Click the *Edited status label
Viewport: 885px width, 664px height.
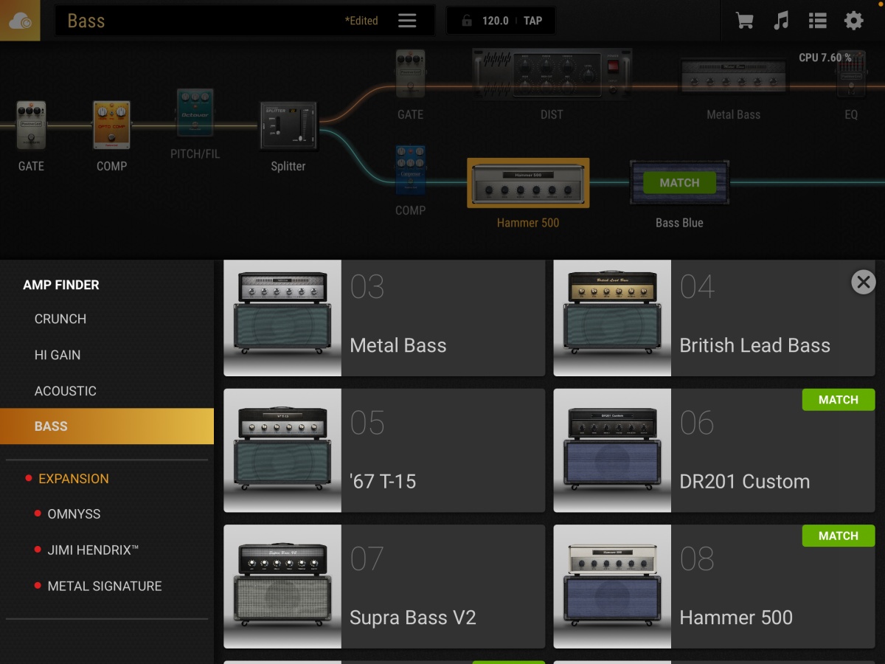(361, 21)
